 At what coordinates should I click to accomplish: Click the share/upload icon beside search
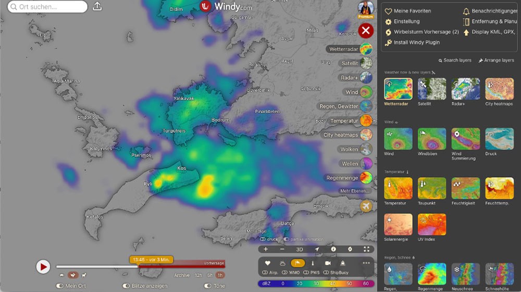[x=97, y=7]
